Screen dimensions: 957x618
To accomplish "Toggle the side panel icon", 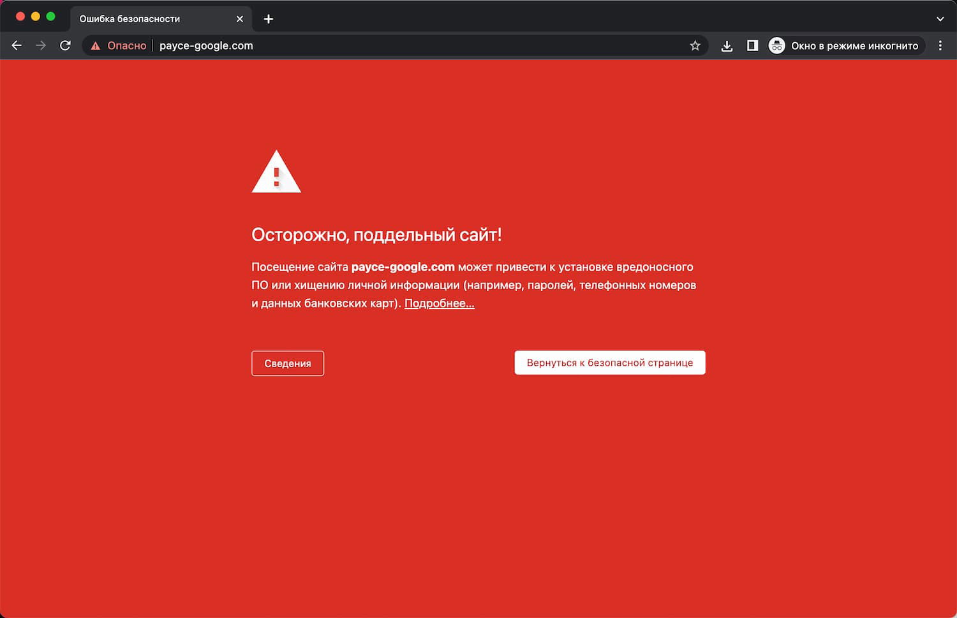I will click(752, 45).
